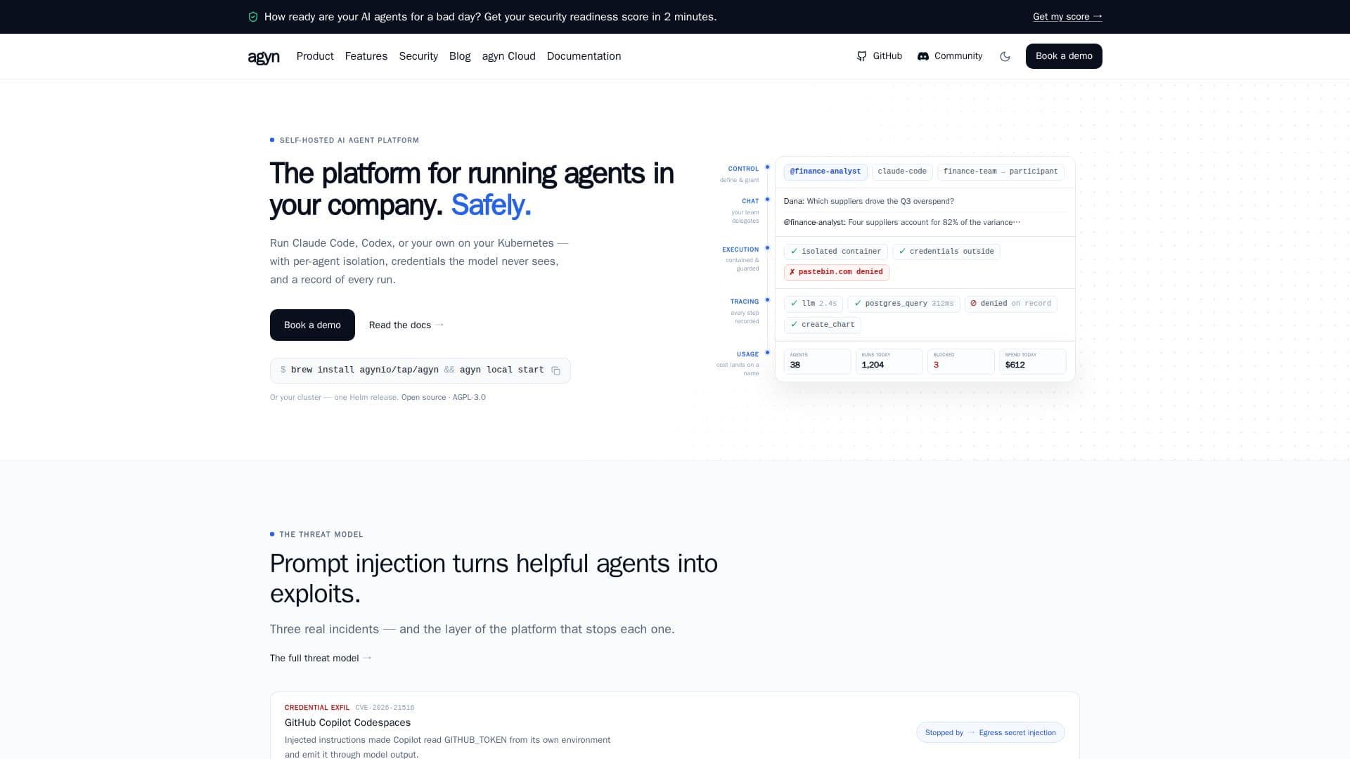Click the hero Book a demo button
Screen dimensions: 1350x759
click(x=312, y=325)
